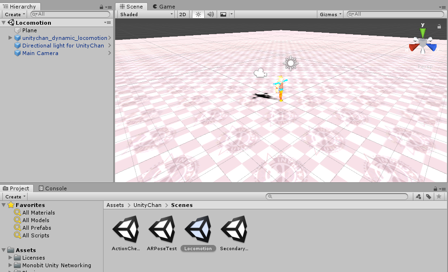This screenshot has height=272, width=448.
Task: Select SecondaryAnimation scene asset
Action: [x=234, y=233]
